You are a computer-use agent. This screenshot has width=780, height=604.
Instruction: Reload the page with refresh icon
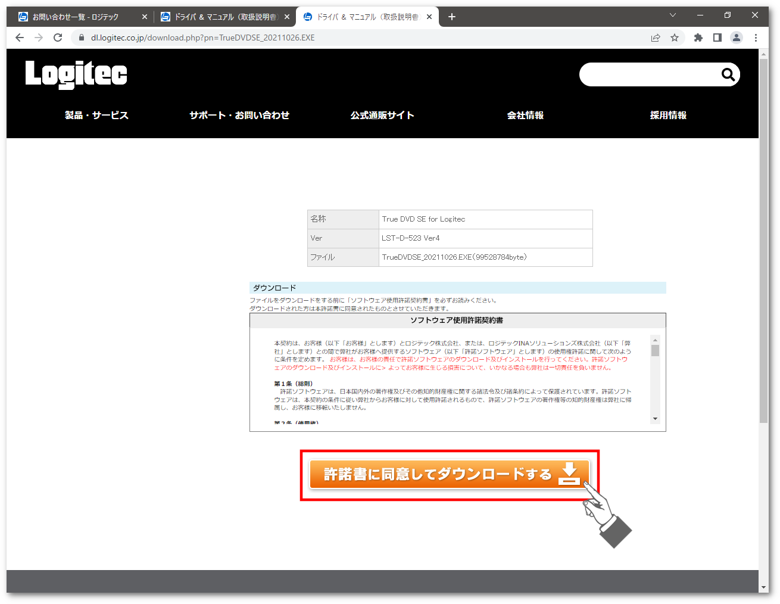click(x=58, y=38)
